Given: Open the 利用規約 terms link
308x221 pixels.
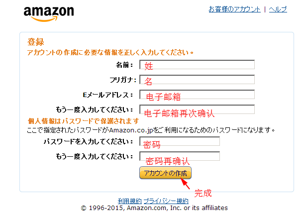Looking at the screenshot, I should (129, 201).
